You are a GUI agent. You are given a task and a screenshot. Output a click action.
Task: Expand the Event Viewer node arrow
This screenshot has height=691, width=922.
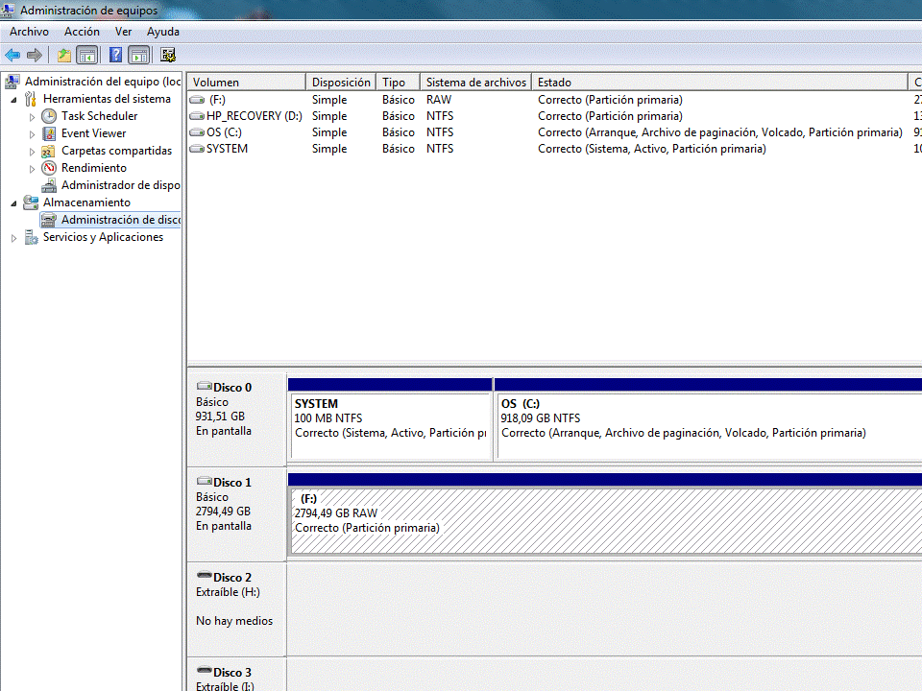coord(32,133)
